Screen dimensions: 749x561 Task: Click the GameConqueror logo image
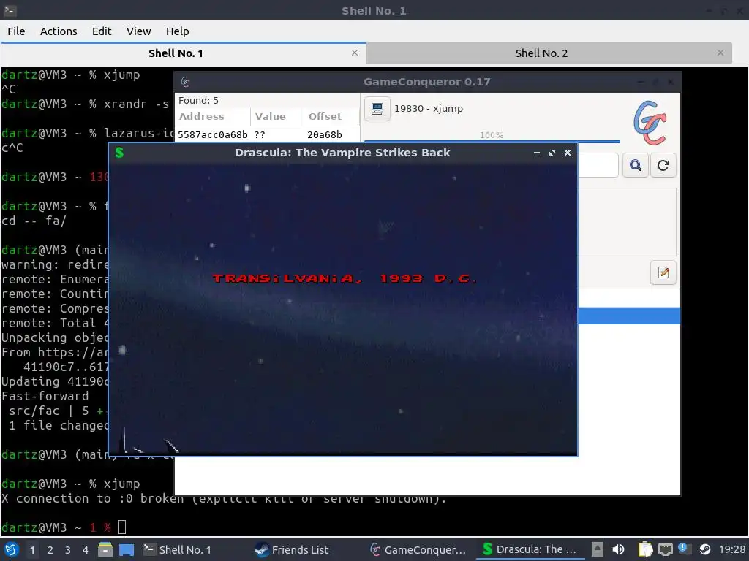(x=650, y=123)
